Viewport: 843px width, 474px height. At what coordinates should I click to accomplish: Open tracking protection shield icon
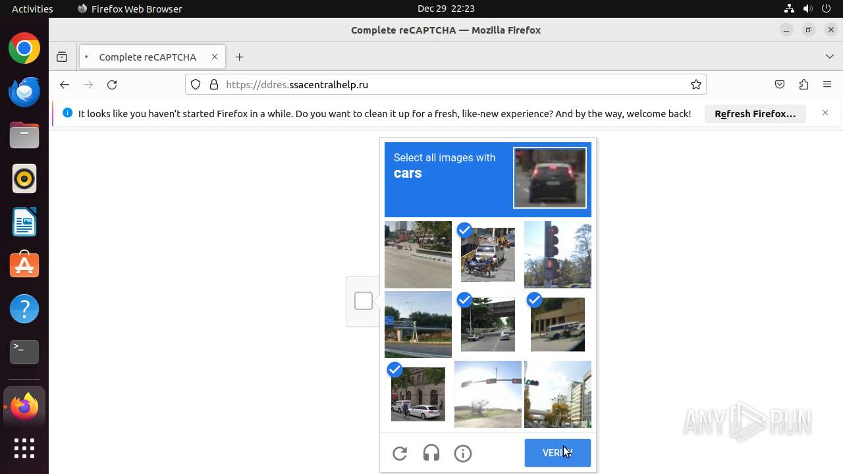point(196,84)
